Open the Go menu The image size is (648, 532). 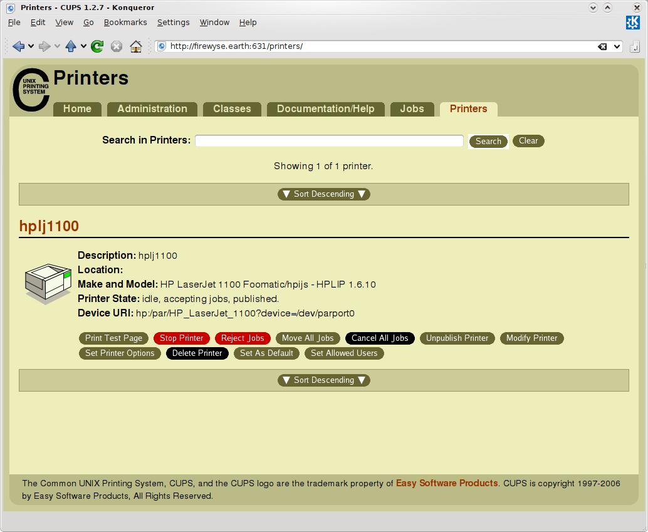click(x=88, y=23)
